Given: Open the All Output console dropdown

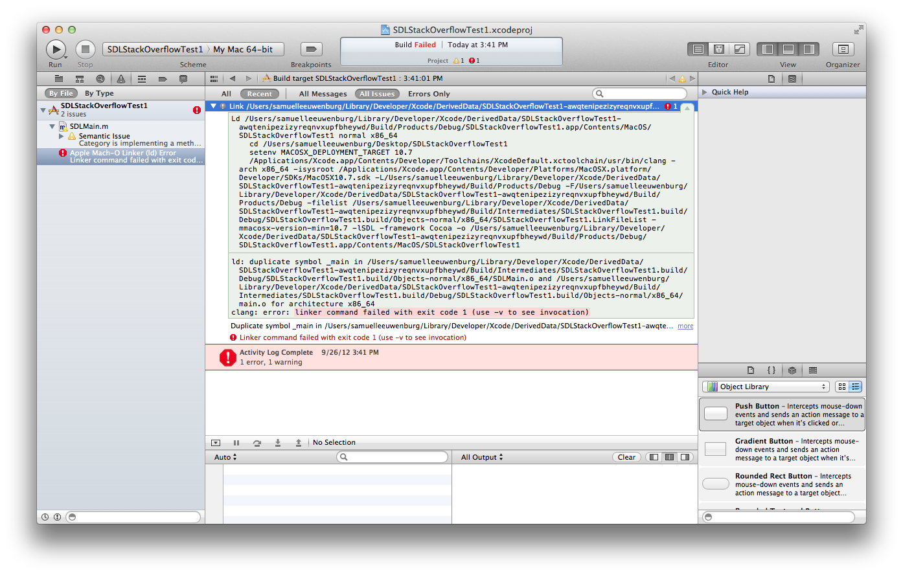Looking at the screenshot, I should 482,457.
